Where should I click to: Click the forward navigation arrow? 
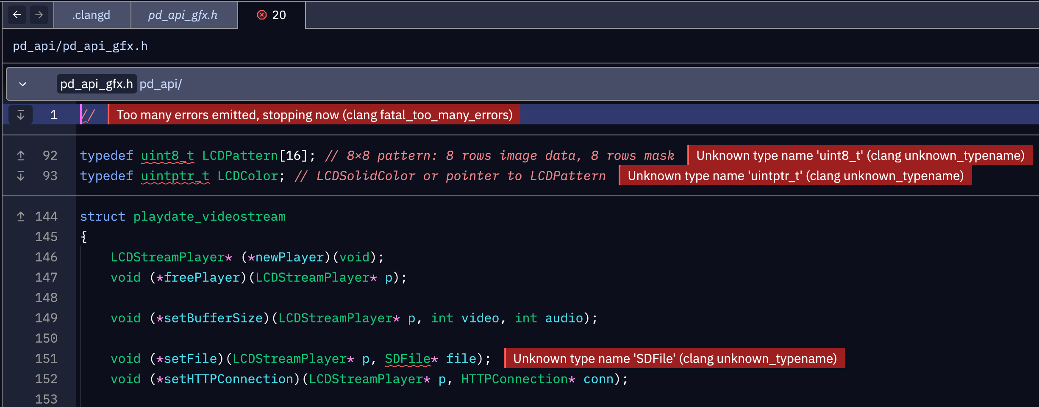[39, 15]
